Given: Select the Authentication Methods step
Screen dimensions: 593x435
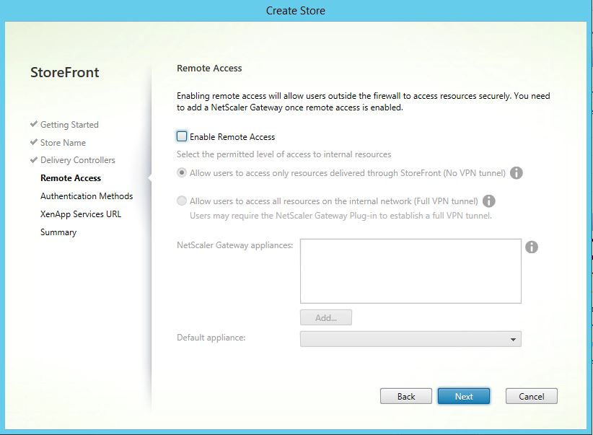Looking at the screenshot, I should [x=87, y=196].
